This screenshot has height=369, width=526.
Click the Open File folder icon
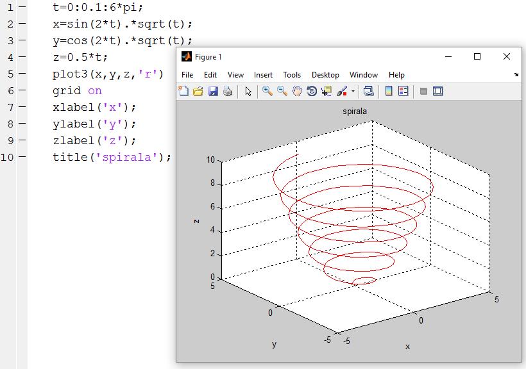click(x=198, y=91)
